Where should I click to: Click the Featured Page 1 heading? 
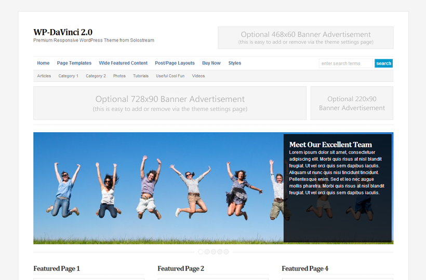coord(57,269)
